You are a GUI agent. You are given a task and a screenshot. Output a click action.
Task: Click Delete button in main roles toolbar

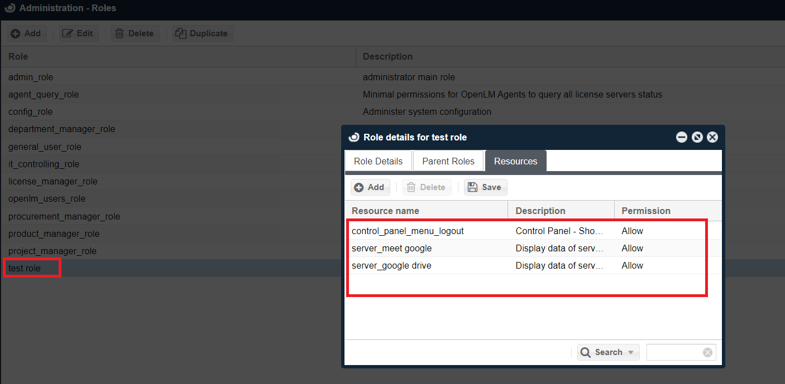click(134, 33)
